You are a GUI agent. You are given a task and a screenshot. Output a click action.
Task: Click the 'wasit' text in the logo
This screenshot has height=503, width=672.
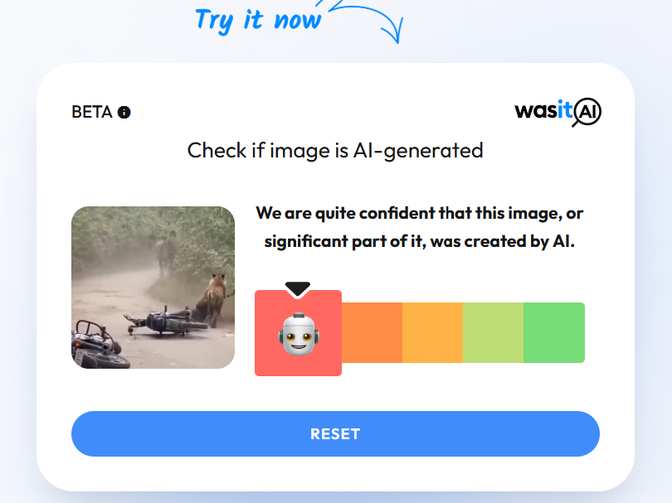pos(543,111)
